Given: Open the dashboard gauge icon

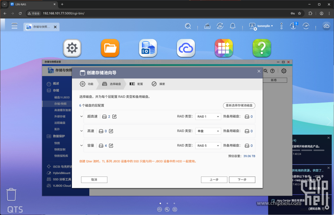Looking at the screenshot, I should coord(306,26).
